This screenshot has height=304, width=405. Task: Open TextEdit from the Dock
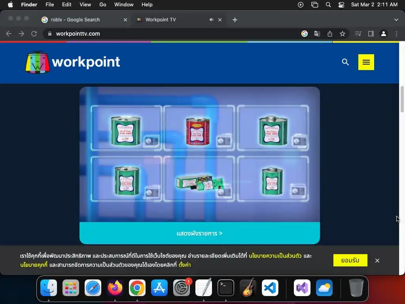204,288
